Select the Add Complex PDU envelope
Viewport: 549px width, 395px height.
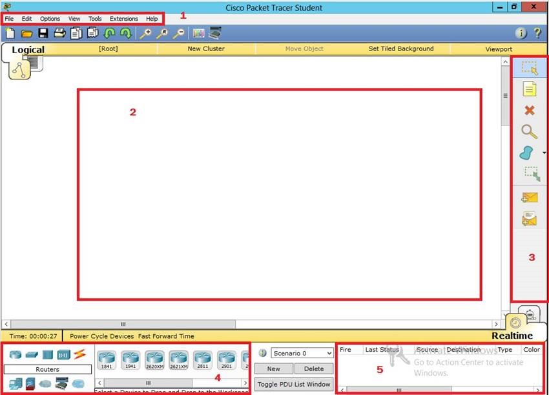pos(529,219)
